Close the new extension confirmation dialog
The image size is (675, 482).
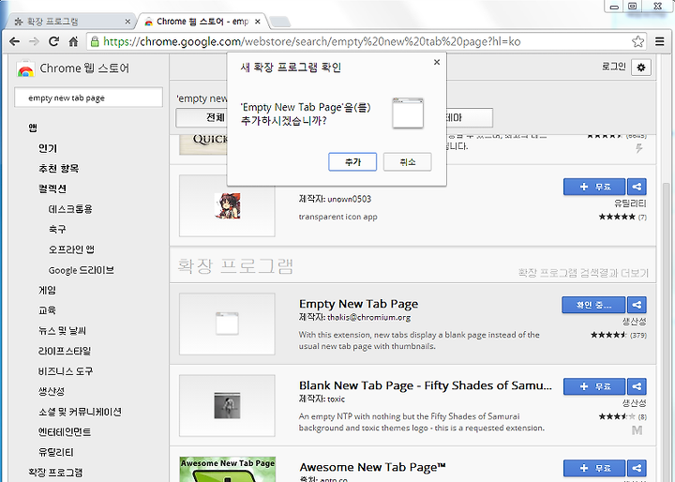pyautogui.click(x=437, y=62)
